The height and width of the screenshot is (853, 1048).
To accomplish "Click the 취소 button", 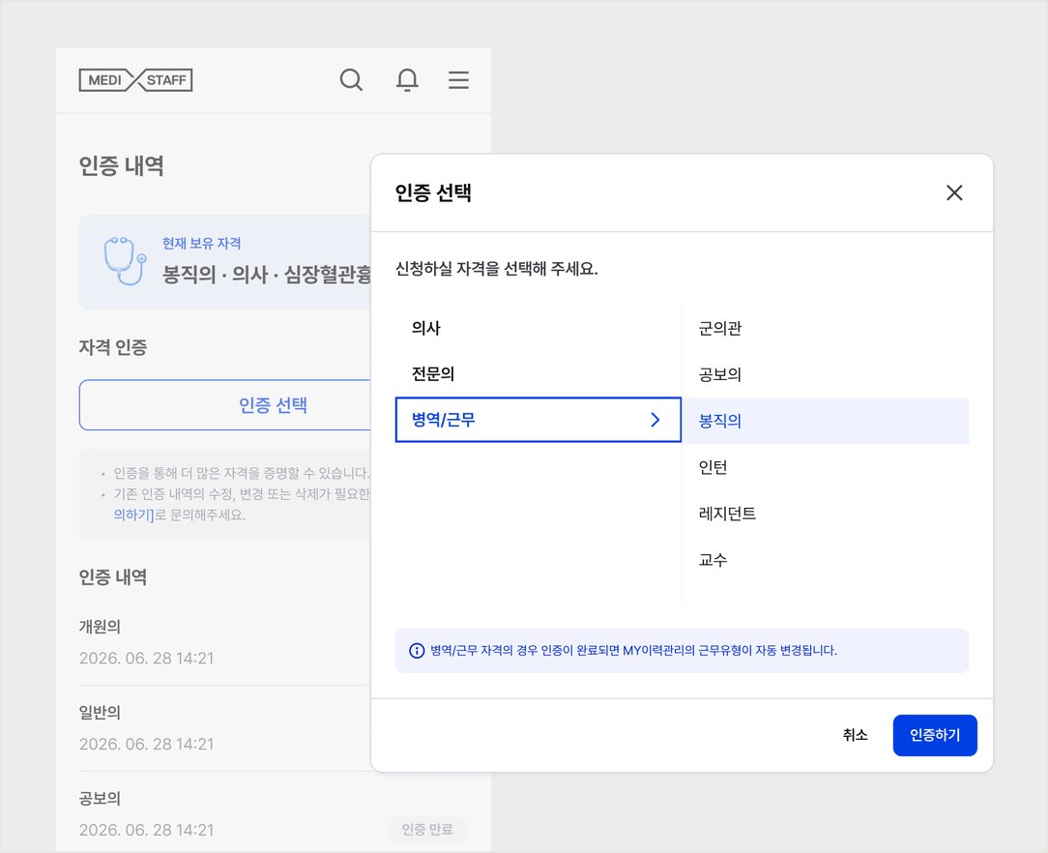I will [855, 735].
